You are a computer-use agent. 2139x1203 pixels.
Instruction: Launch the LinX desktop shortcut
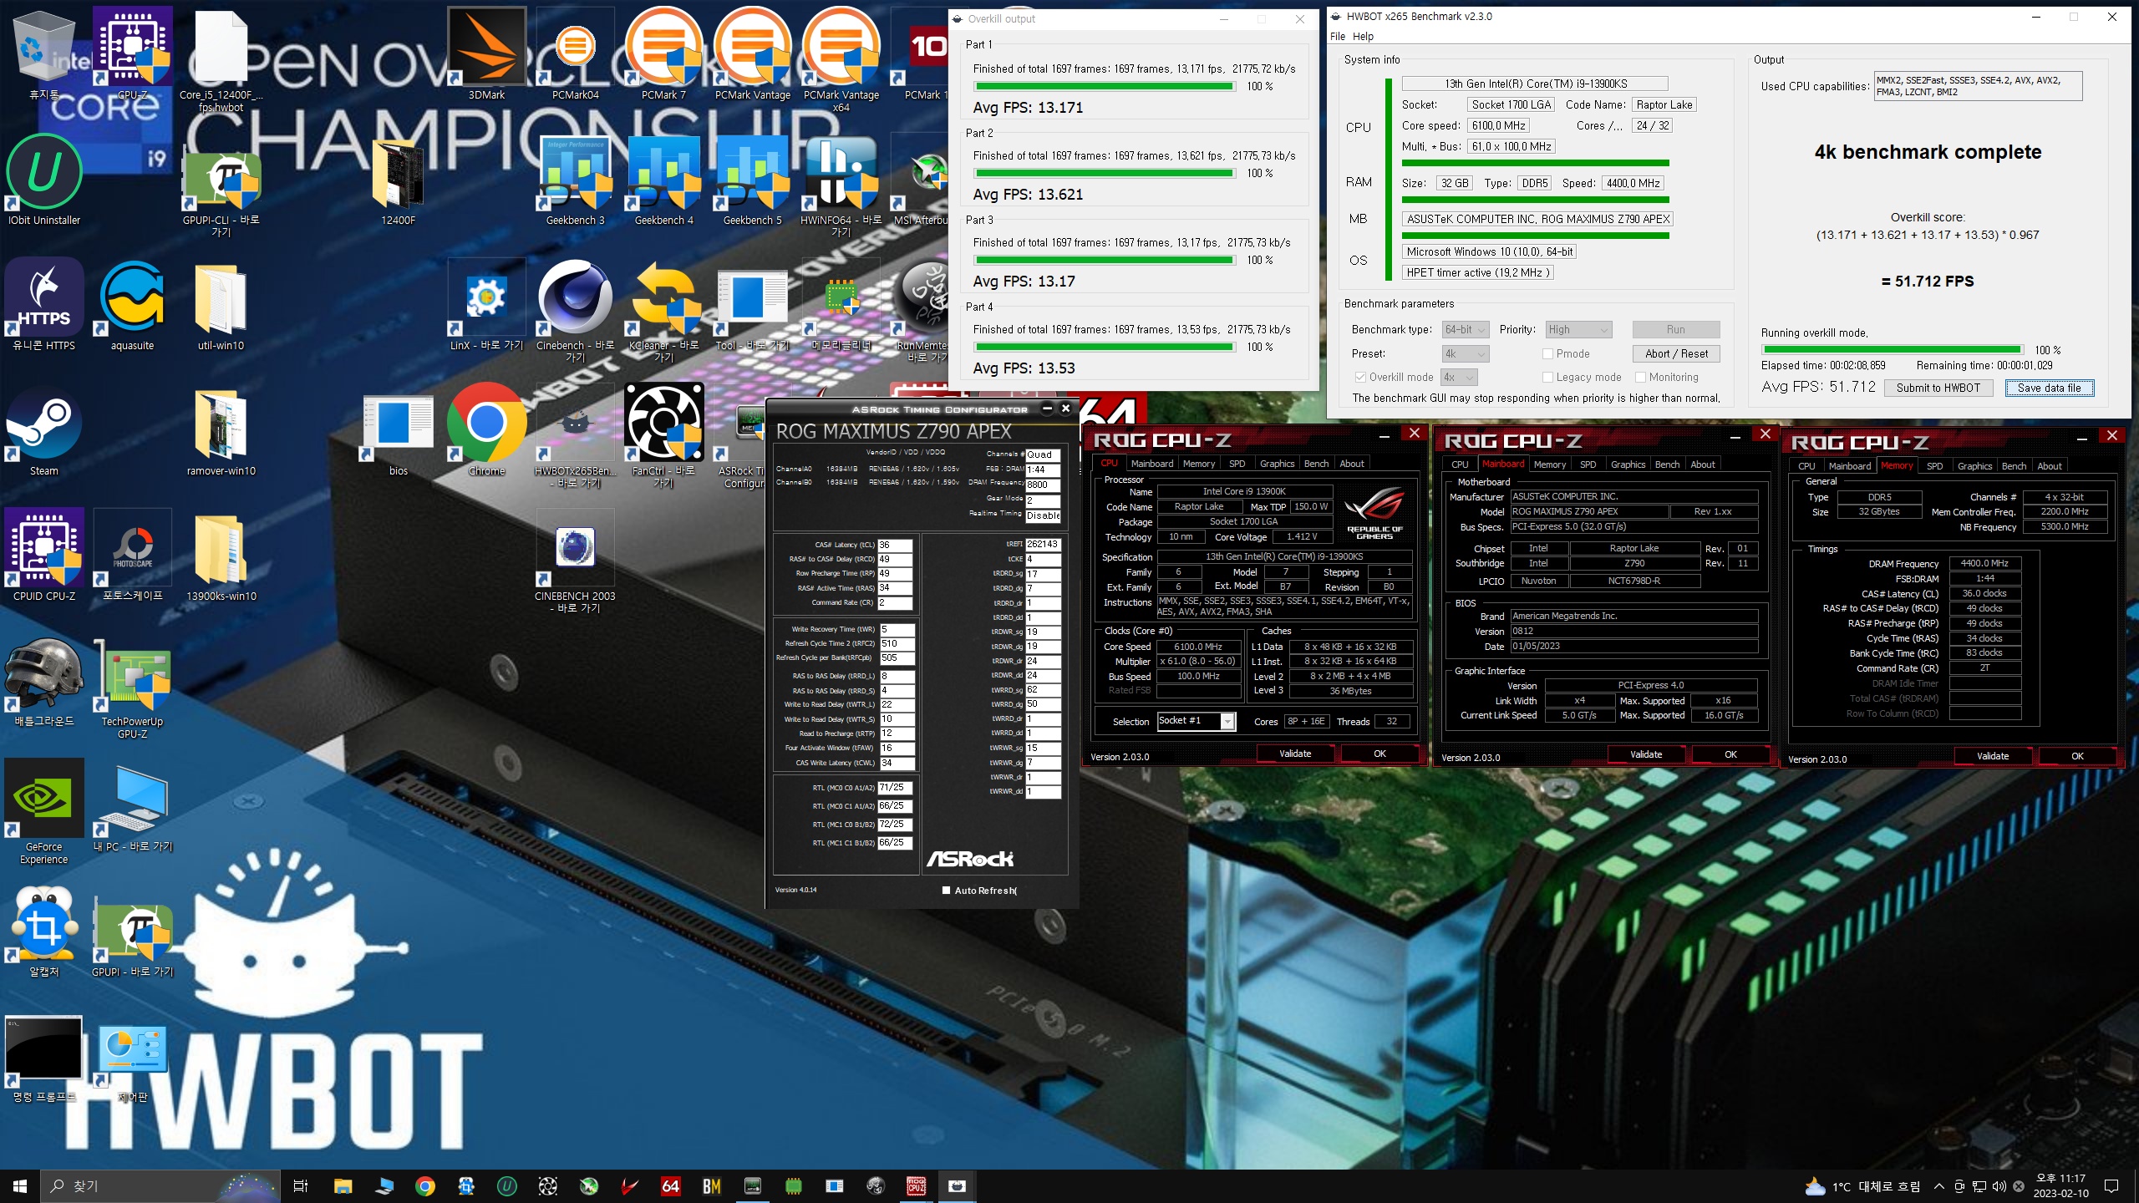tap(486, 305)
